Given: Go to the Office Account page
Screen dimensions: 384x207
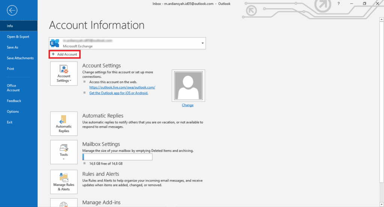Looking at the screenshot, I should 13,88.
